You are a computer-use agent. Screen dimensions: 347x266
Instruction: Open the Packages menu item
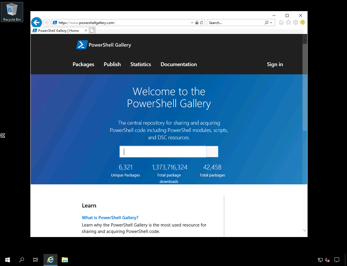click(83, 64)
